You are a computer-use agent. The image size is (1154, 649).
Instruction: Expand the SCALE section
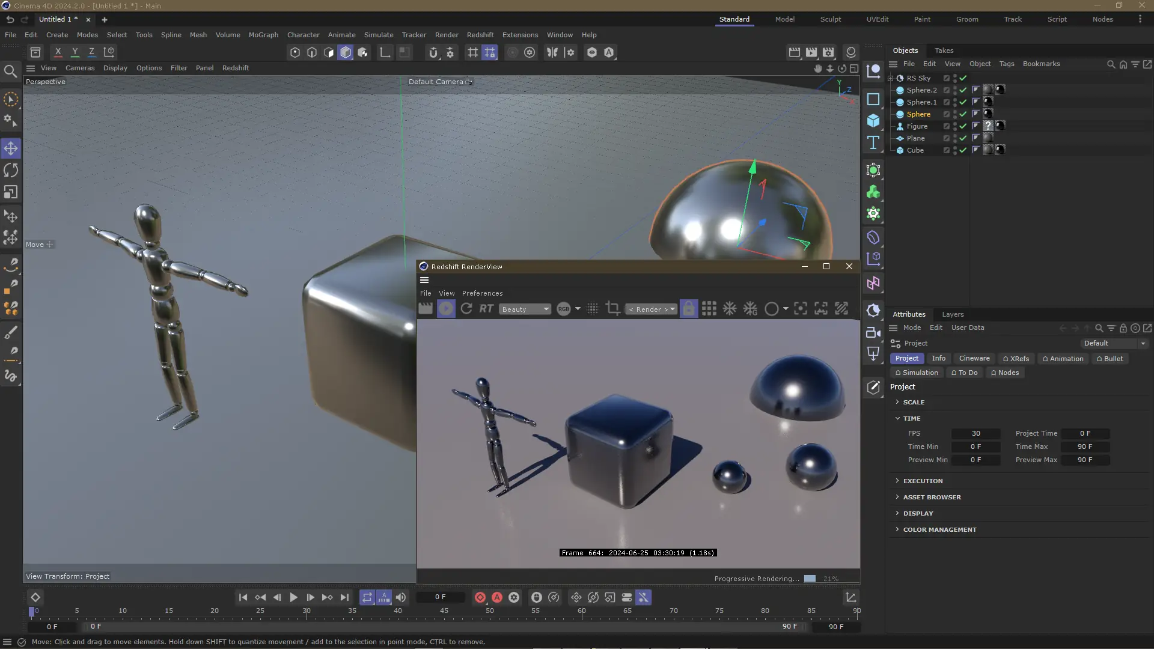913,402
